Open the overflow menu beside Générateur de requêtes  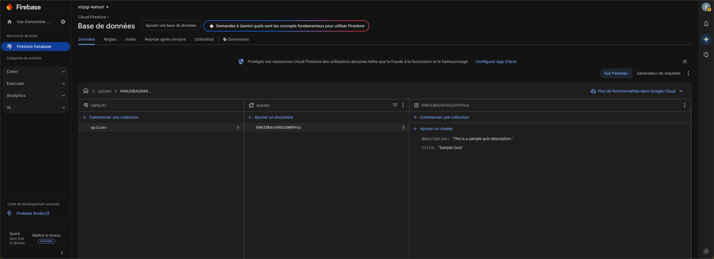pyautogui.click(x=688, y=73)
